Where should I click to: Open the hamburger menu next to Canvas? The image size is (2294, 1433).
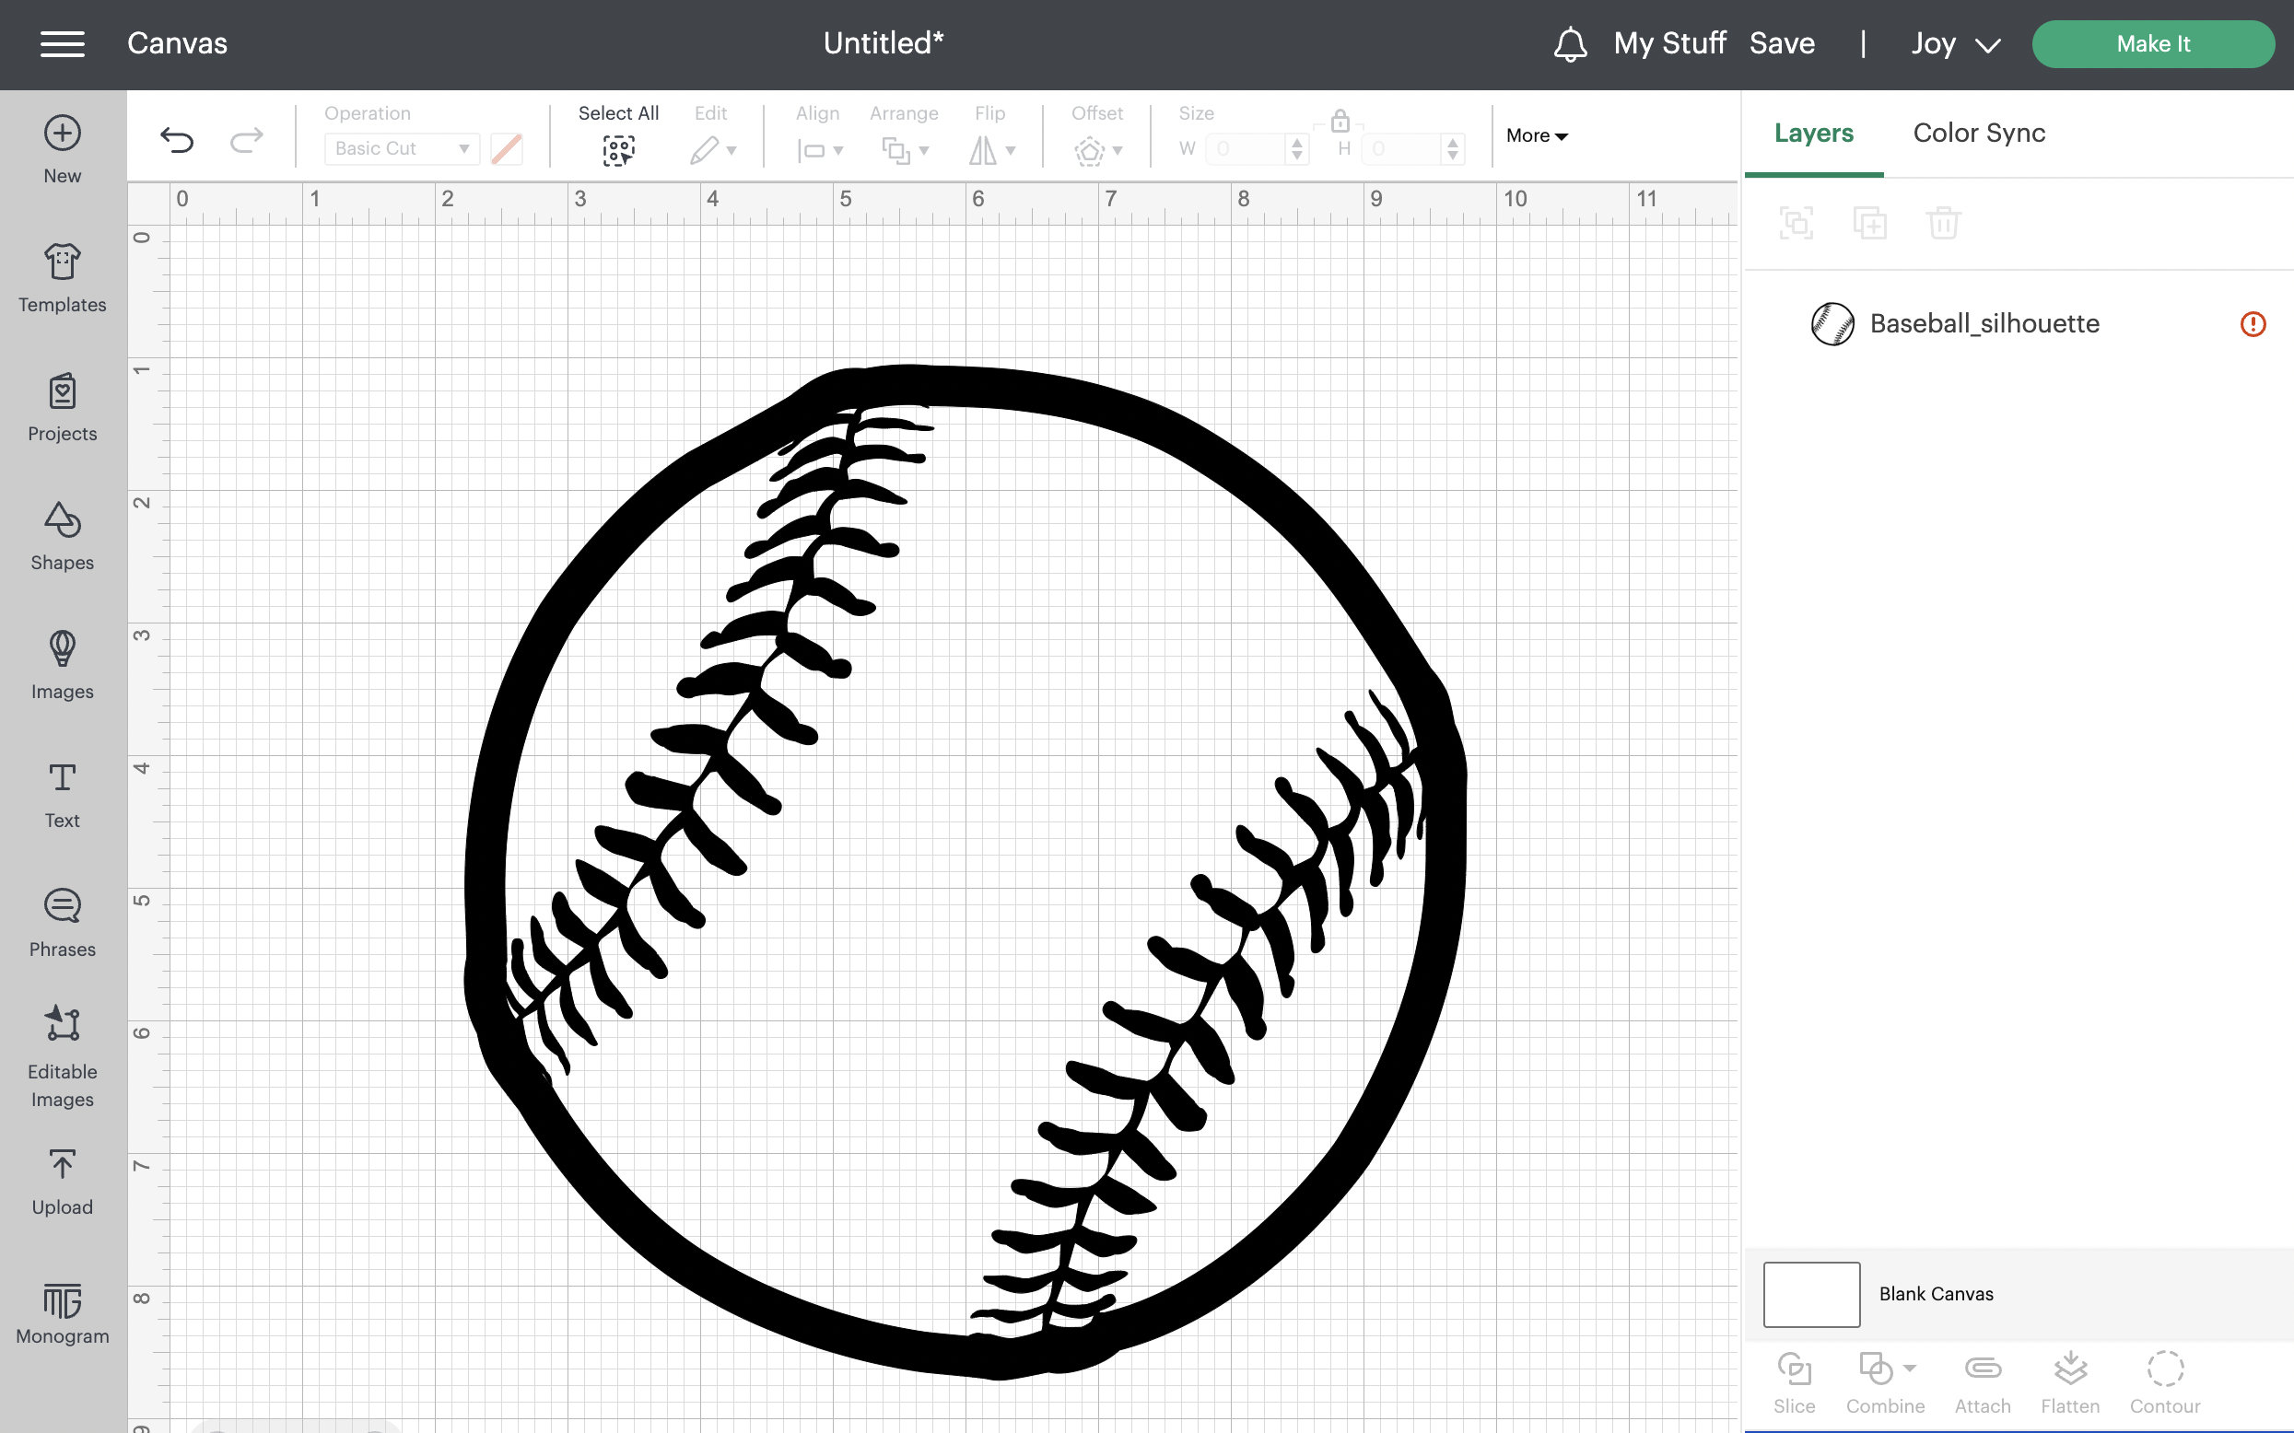click(x=63, y=43)
